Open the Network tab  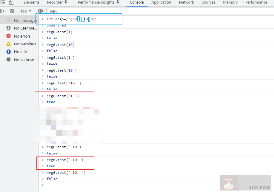coord(186,2)
